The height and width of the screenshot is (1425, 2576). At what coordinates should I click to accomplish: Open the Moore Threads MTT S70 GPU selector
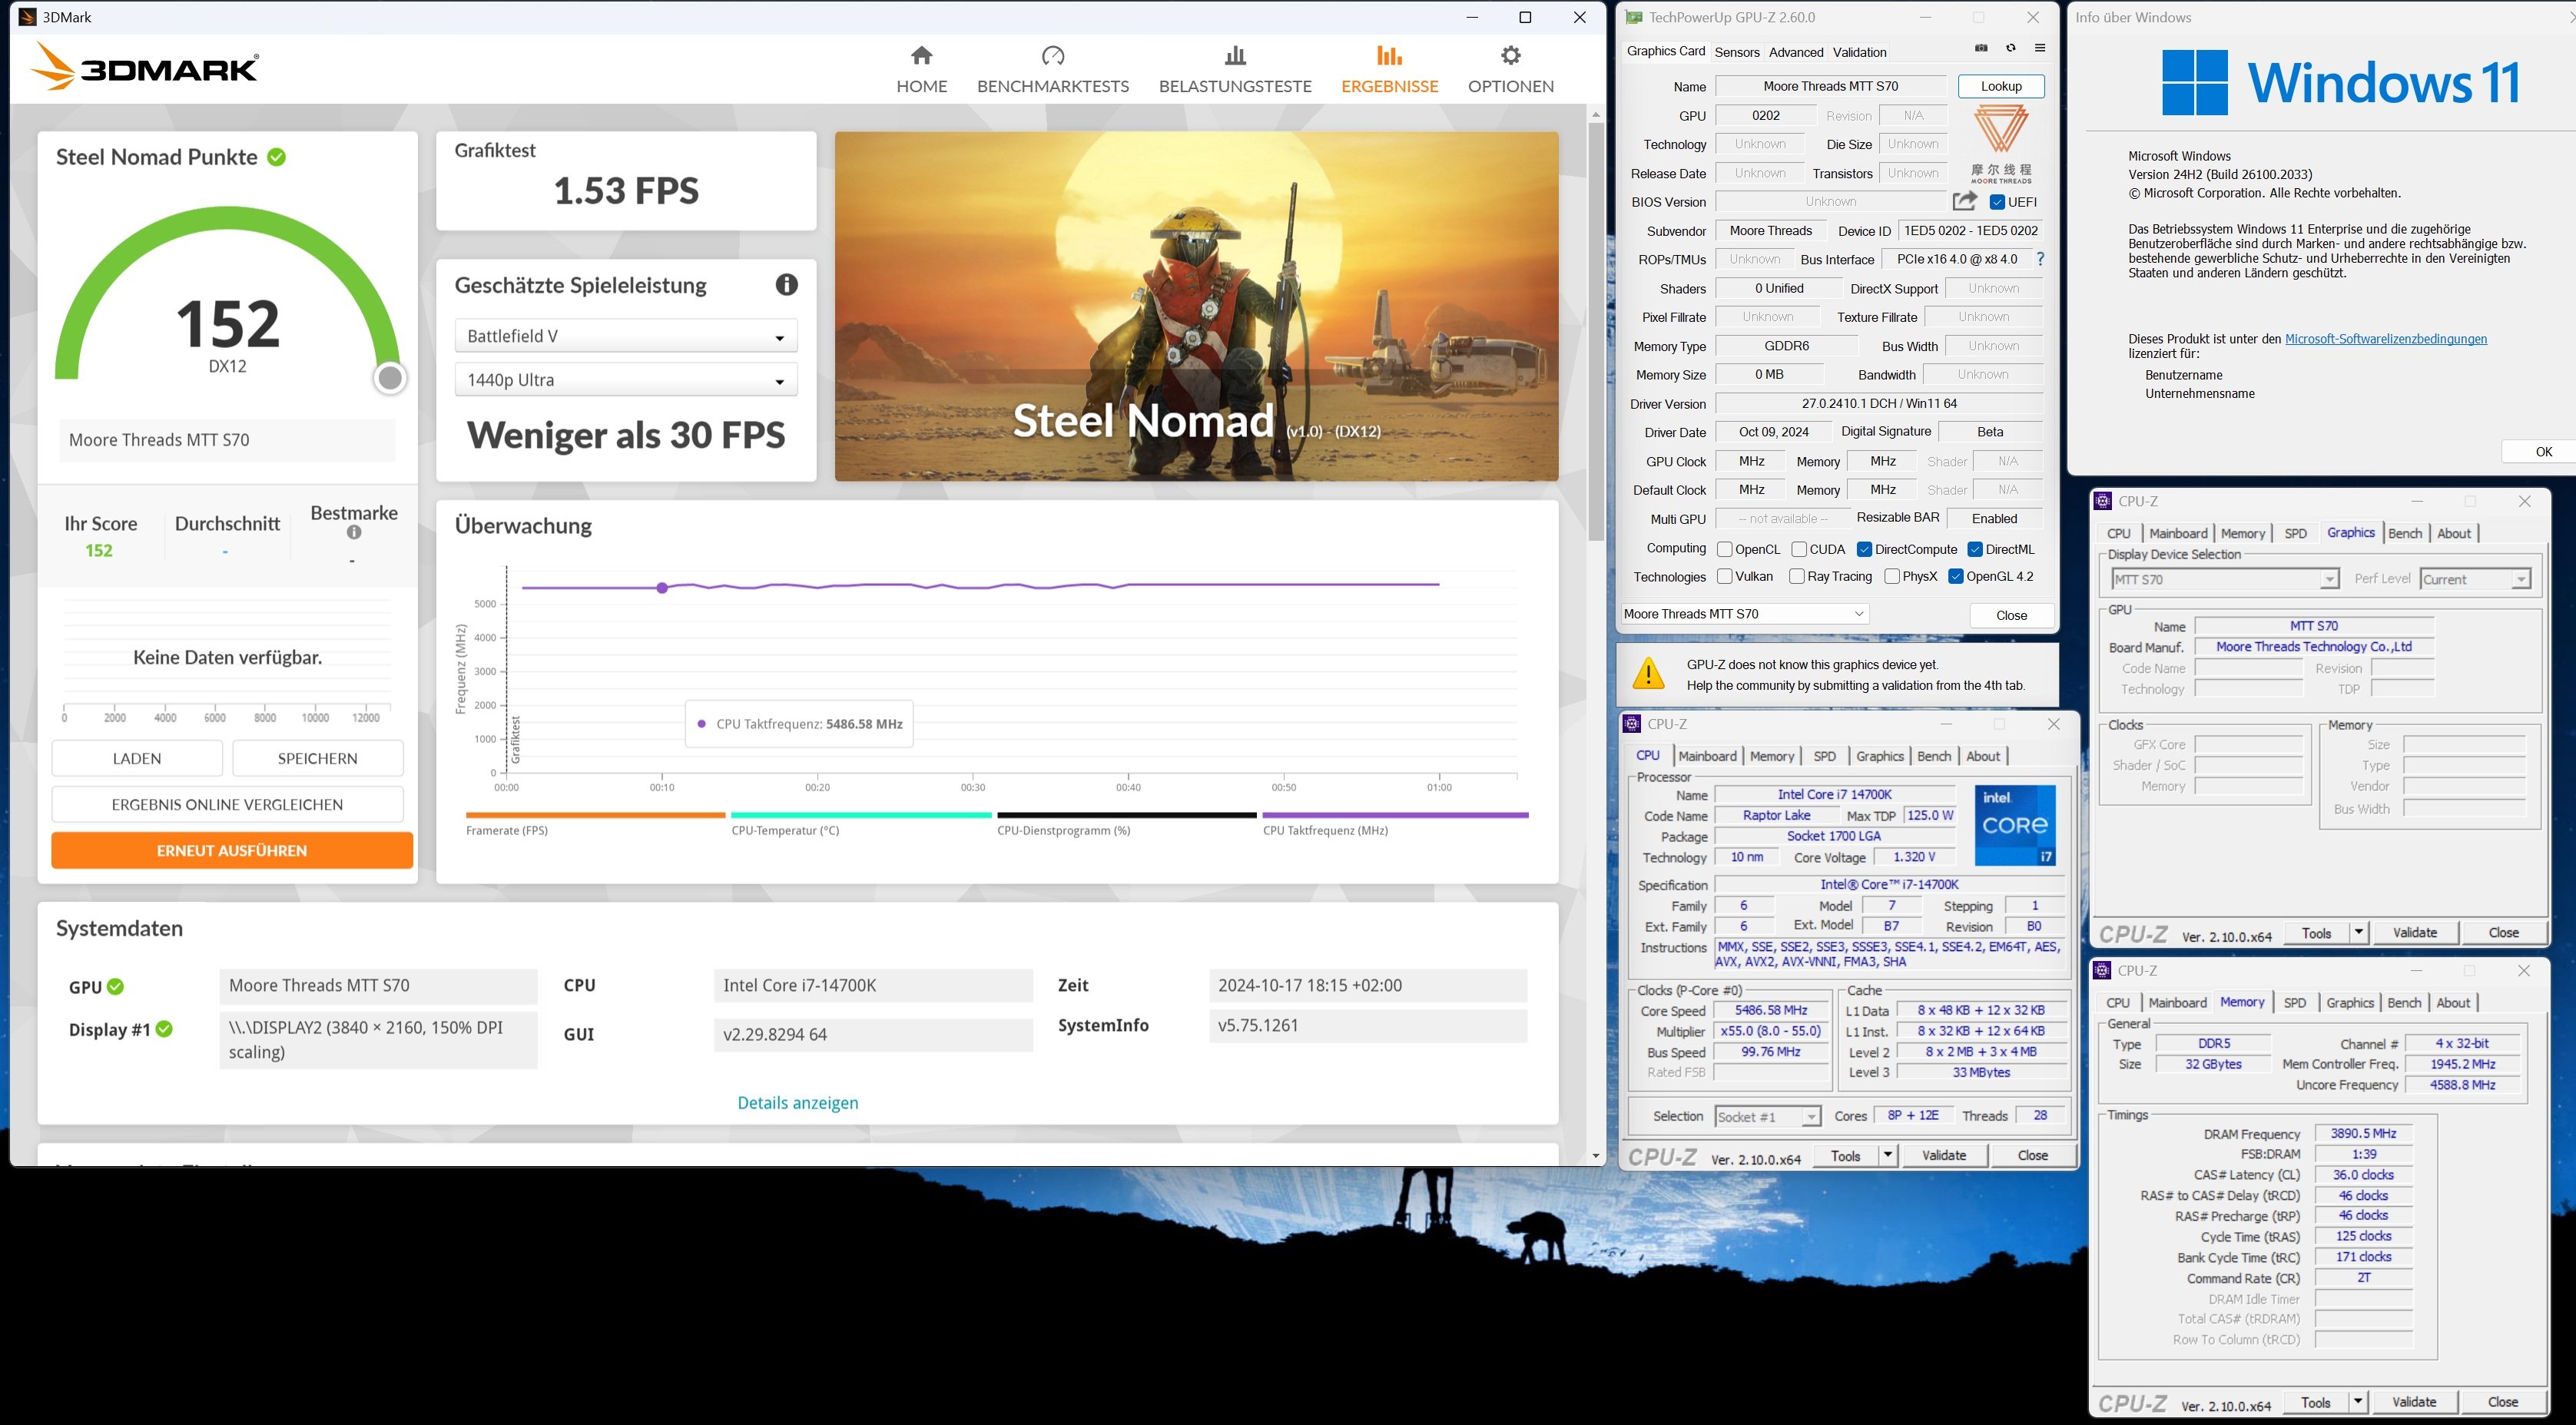[1744, 614]
